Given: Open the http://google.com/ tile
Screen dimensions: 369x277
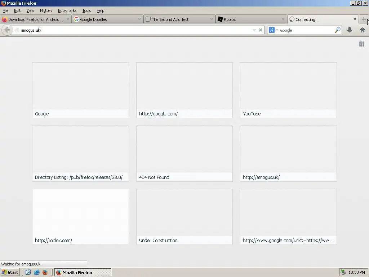Looking at the screenshot, I should point(184,90).
